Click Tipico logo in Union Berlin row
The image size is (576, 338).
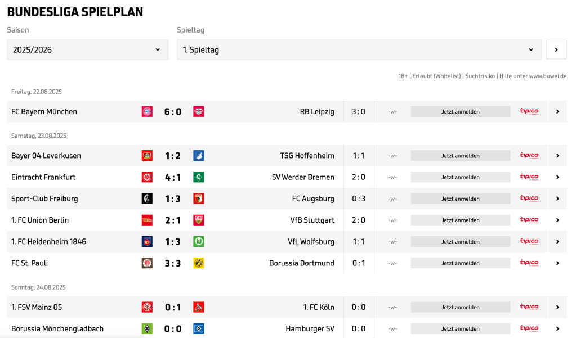click(x=529, y=220)
